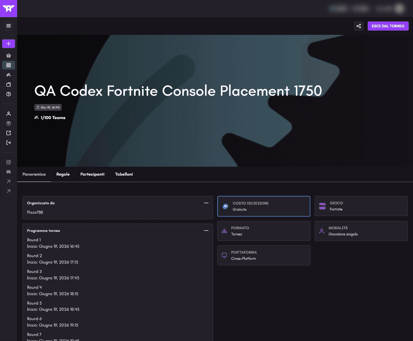Go to the Tabelloni tab
This screenshot has height=341, width=413.
pos(124,174)
